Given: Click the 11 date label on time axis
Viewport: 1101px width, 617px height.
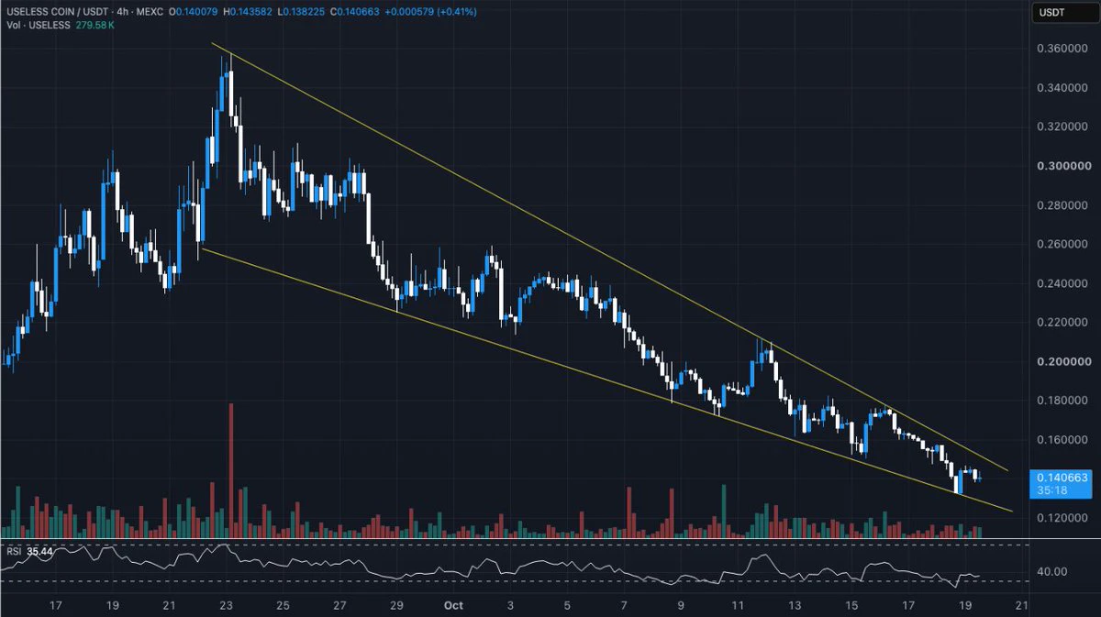Looking at the screenshot, I should [x=739, y=605].
